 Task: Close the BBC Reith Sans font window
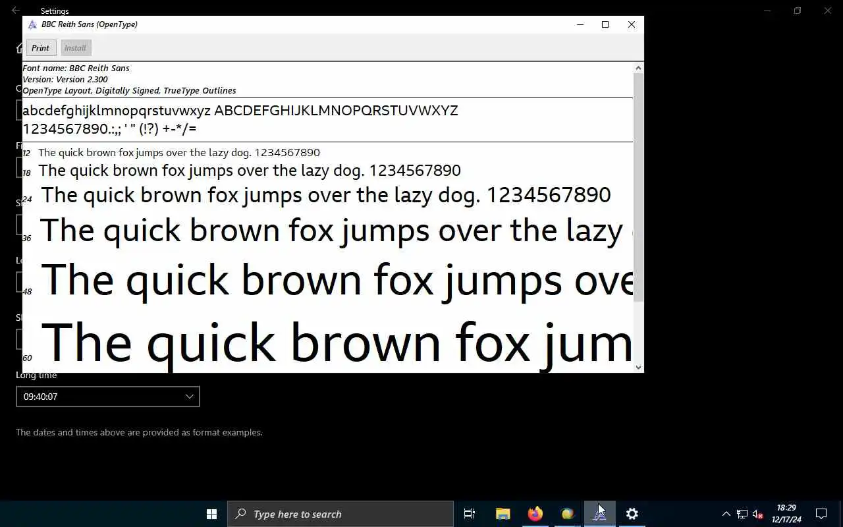pyautogui.click(x=632, y=24)
